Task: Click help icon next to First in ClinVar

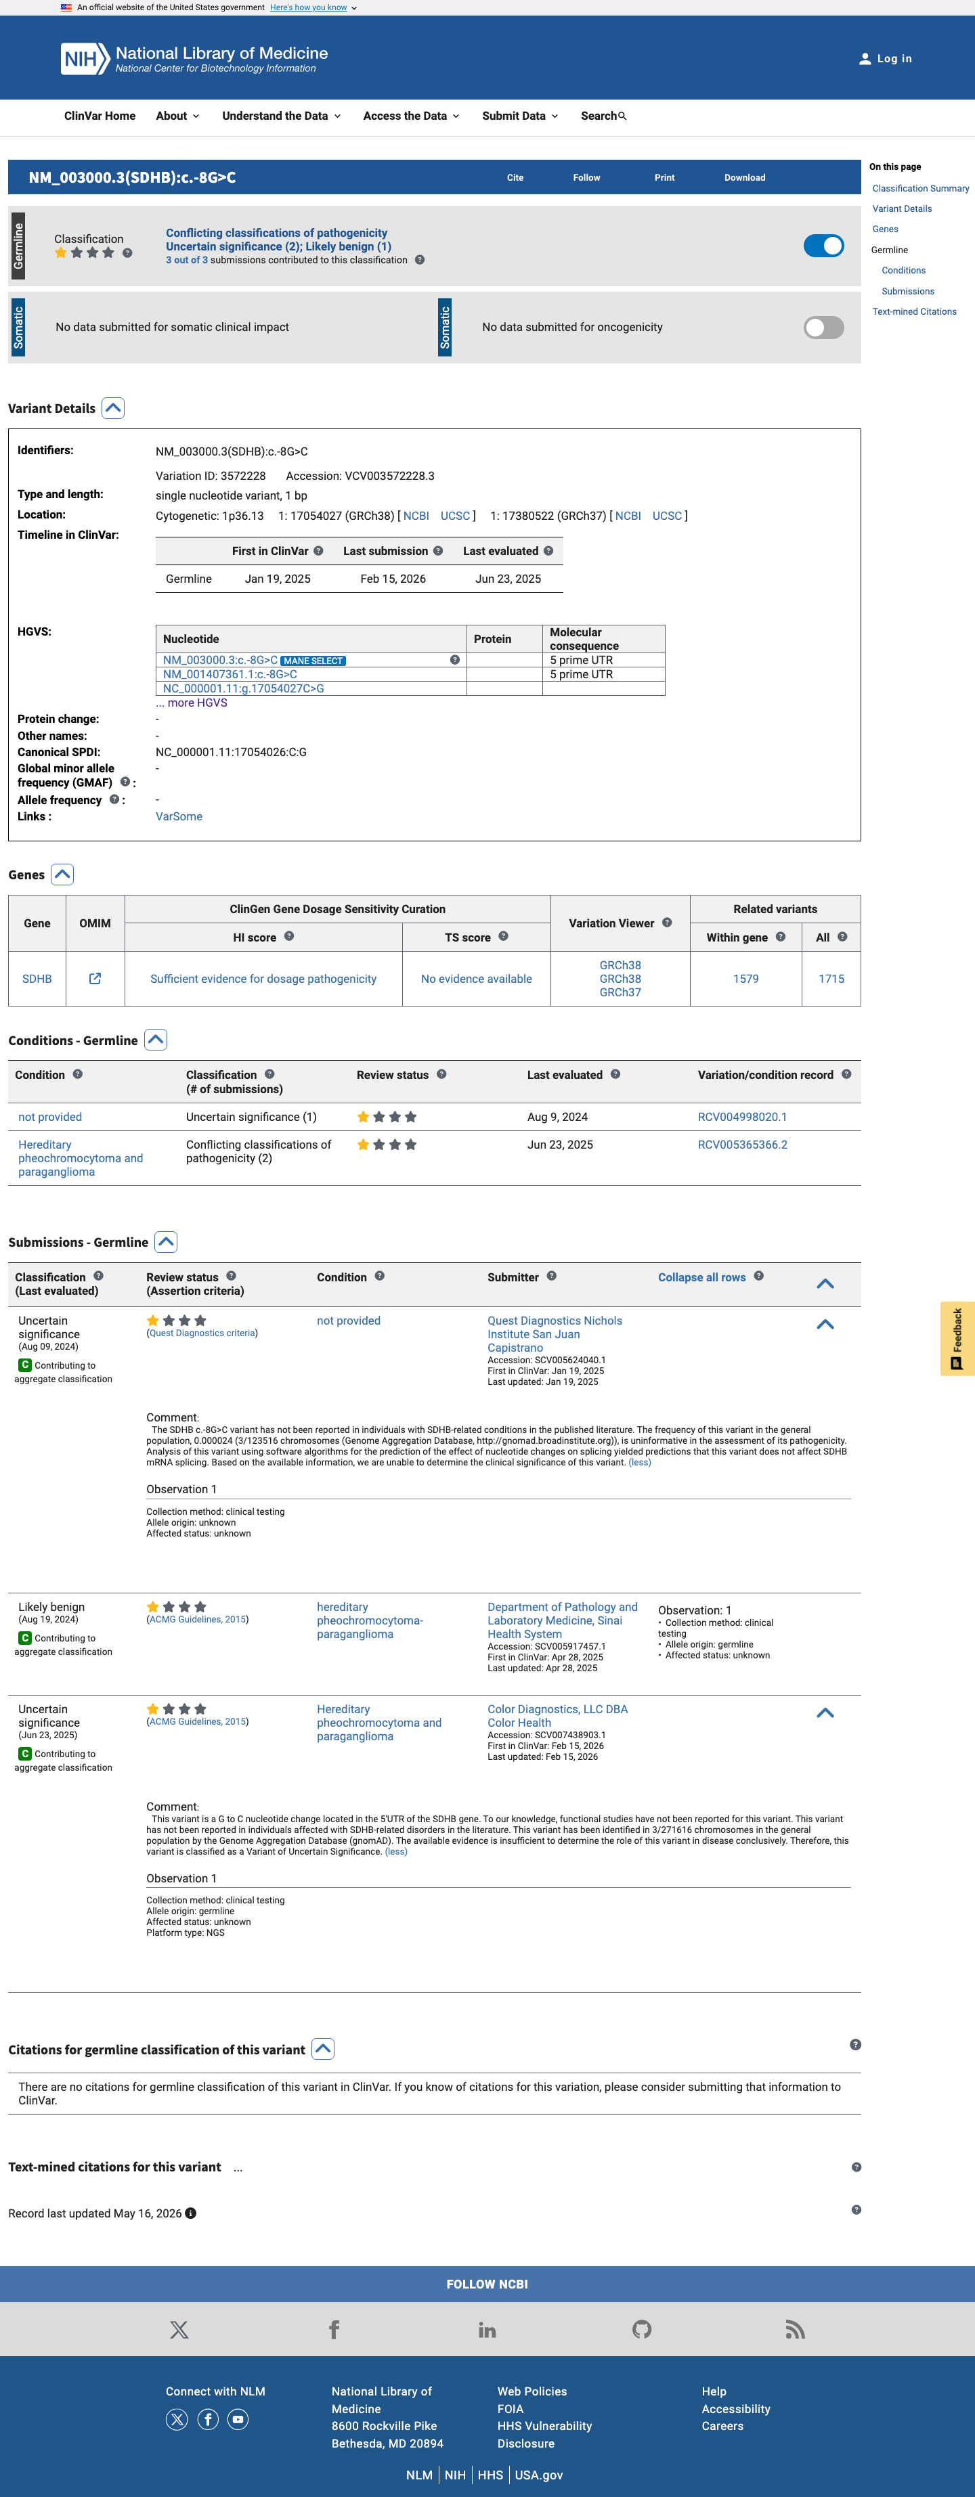Action: [318, 550]
